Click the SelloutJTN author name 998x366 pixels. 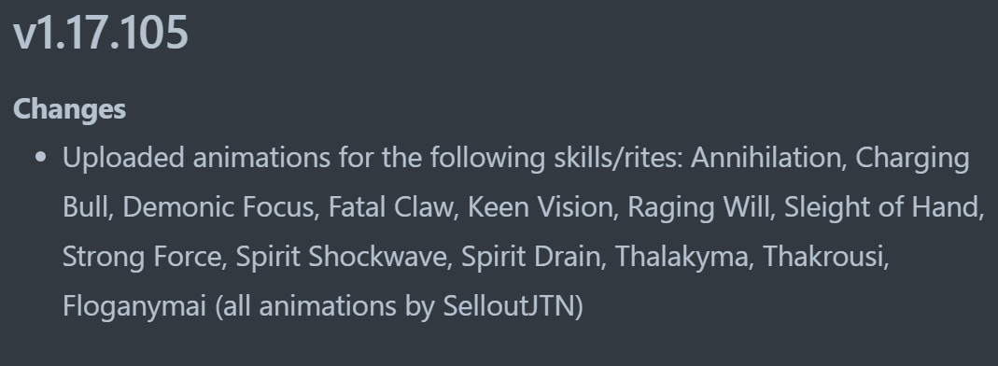tap(510, 306)
